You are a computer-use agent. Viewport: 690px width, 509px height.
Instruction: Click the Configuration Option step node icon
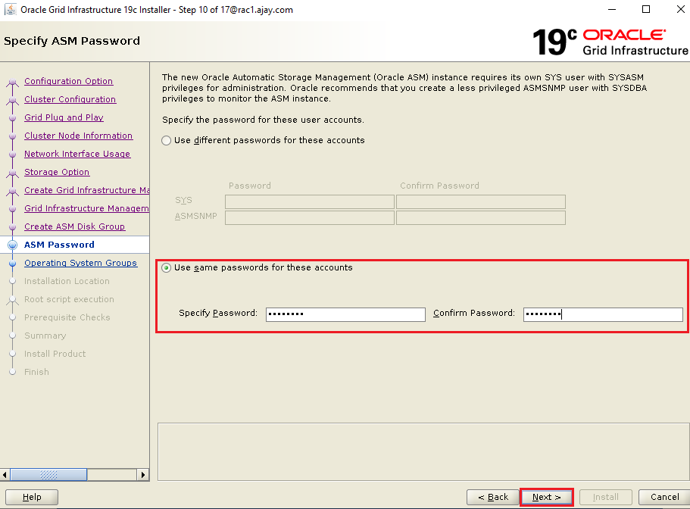13,82
